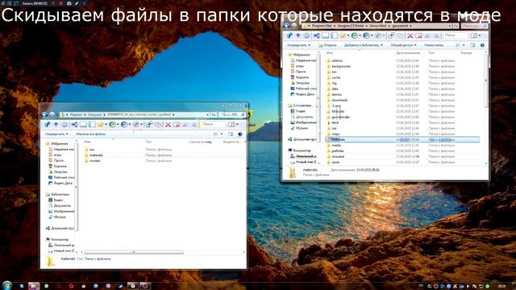Click Поиск toolbar field in archive window
The width and height of the screenshot is (516, 290).
214,124
